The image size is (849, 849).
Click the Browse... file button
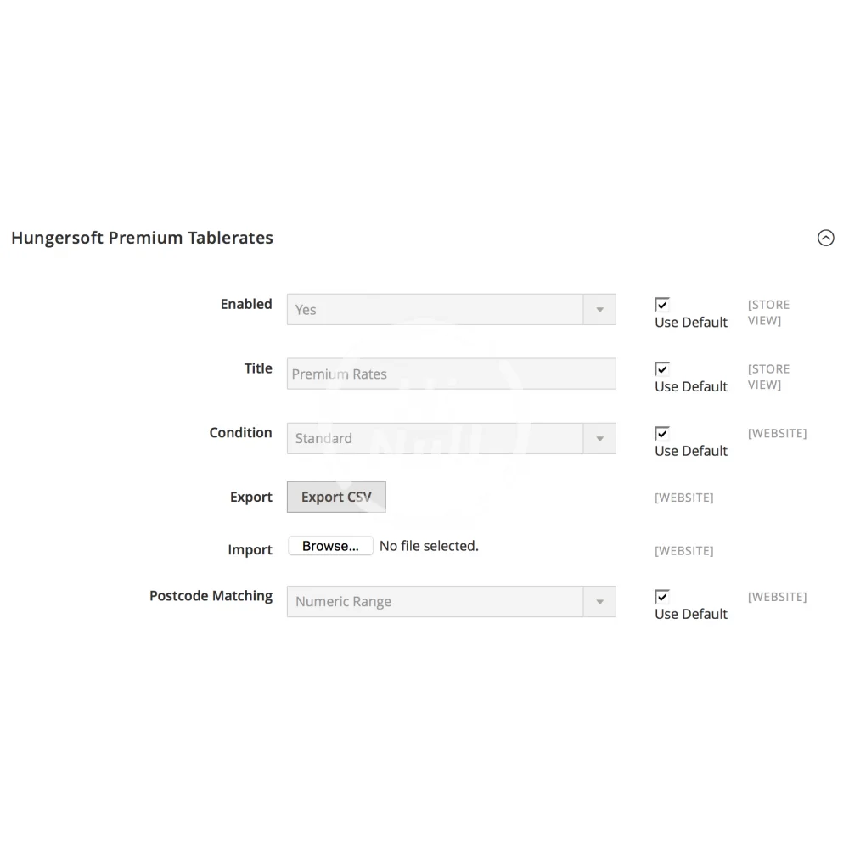[330, 546]
